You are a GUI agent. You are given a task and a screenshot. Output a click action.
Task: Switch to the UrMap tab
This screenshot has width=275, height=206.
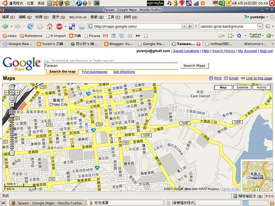[219, 44]
